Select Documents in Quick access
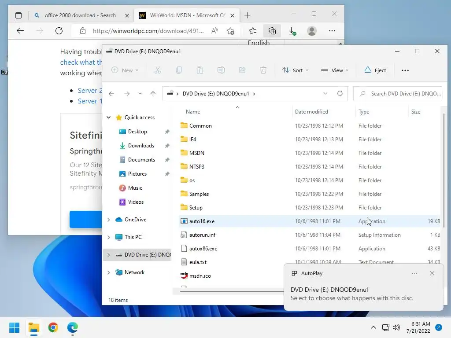This screenshot has width=451, height=338. (141, 160)
